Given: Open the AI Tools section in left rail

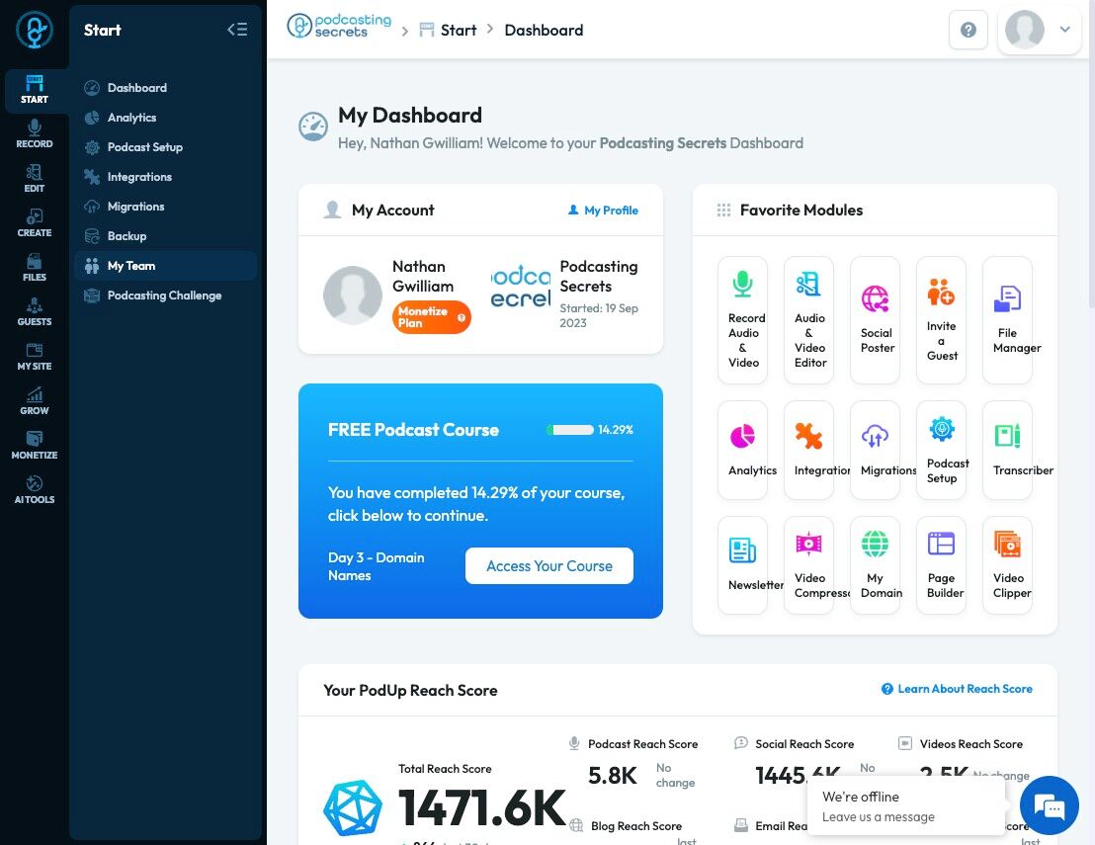Looking at the screenshot, I should [x=35, y=490].
